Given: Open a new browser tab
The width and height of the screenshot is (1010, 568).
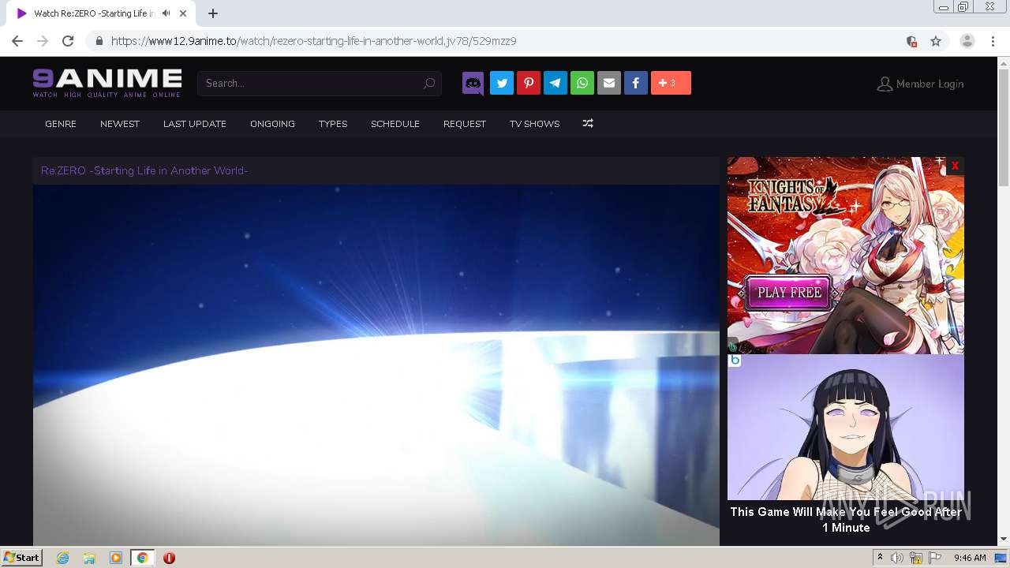Looking at the screenshot, I should click(213, 13).
